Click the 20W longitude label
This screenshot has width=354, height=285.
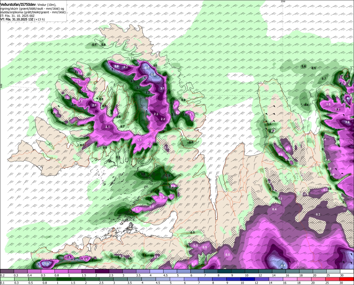283,1
